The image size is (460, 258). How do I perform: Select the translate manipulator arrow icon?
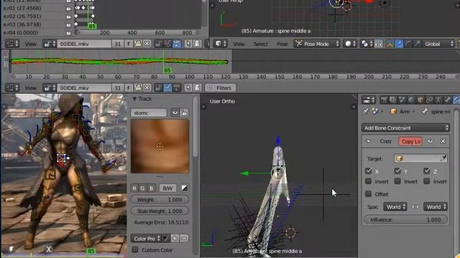pyautogui.click(x=399, y=44)
